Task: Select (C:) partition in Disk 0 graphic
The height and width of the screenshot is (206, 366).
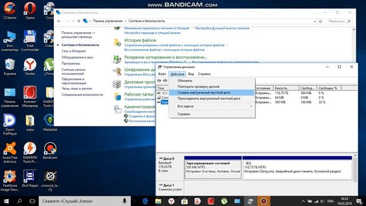Action: [297, 169]
